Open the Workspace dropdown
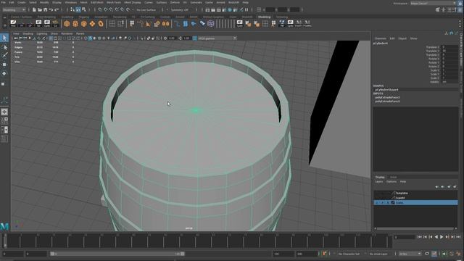This screenshot has height=261, width=464. tap(434, 3)
